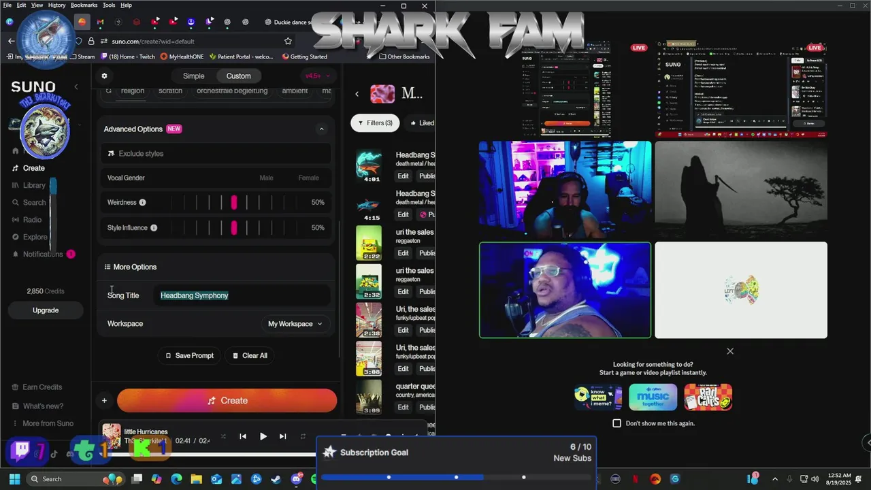This screenshot has height=490, width=871.
Task: Go back with workspace left chevron
Action: pos(357,94)
